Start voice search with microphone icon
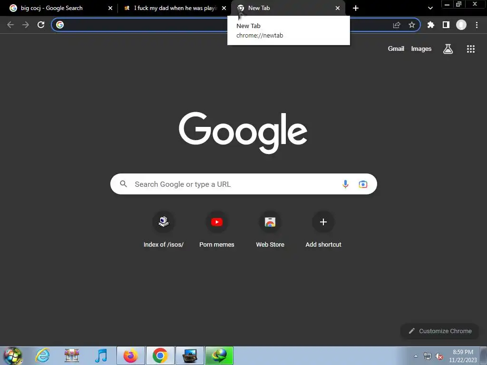The width and height of the screenshot is (487, 365). (345, 184)
